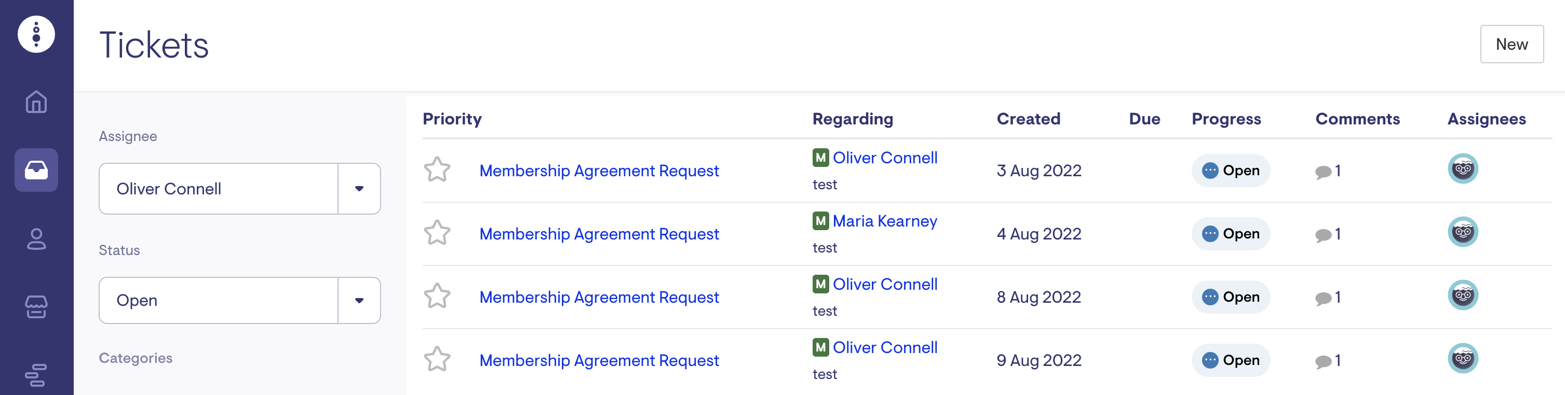Open the Members person icon in the sidebar

(36, 239)
